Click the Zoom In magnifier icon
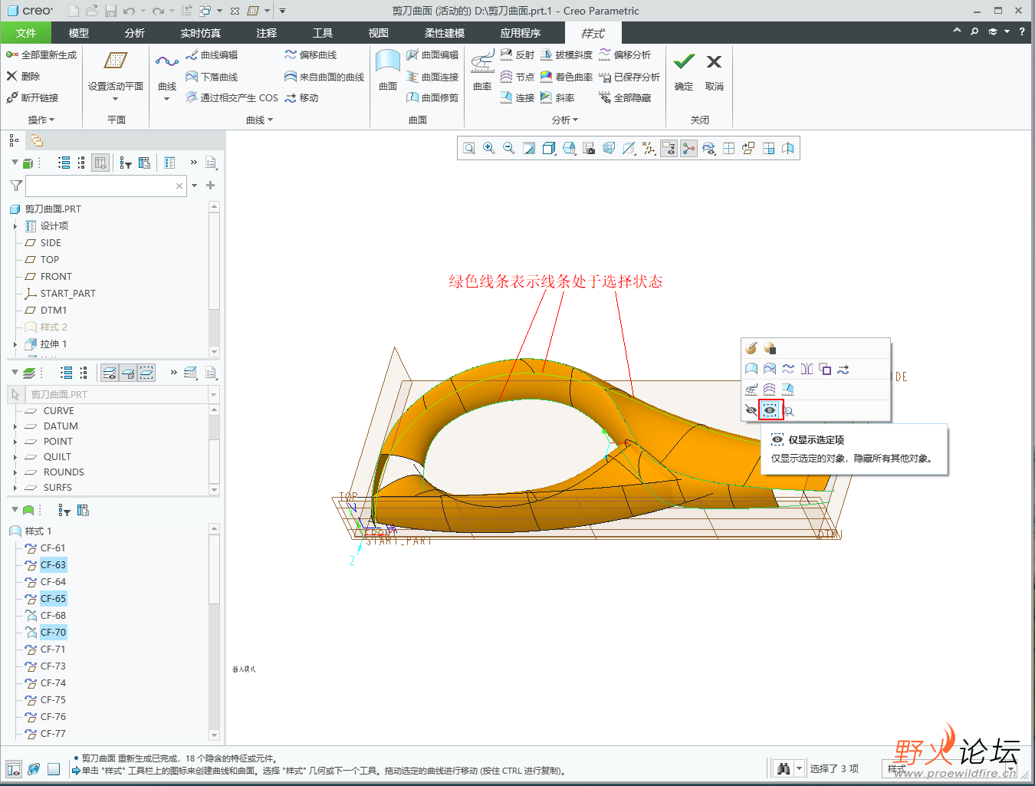The image size is (1035, 786). 489,149
